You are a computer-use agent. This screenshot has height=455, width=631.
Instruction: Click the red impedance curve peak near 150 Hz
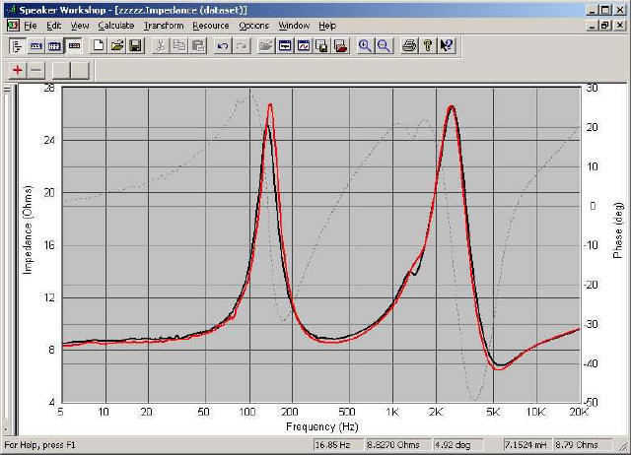coord(270,104)
